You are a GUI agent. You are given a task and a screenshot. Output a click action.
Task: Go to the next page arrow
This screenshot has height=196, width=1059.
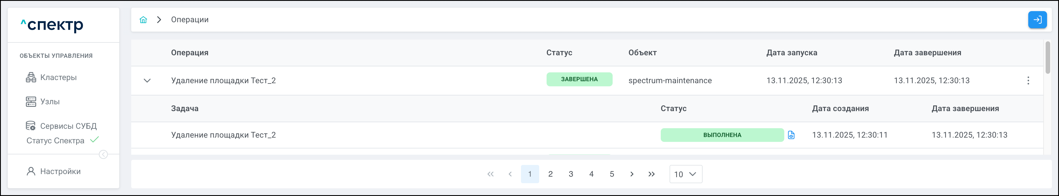[632, 174]
